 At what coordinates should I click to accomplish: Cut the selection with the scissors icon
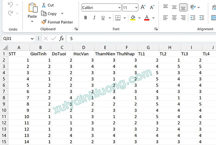pyautogui.click(x=44, y=5)
